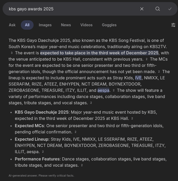
Task: Open citation 2 after 'not yet been made.'
Action: pos(159,72)
